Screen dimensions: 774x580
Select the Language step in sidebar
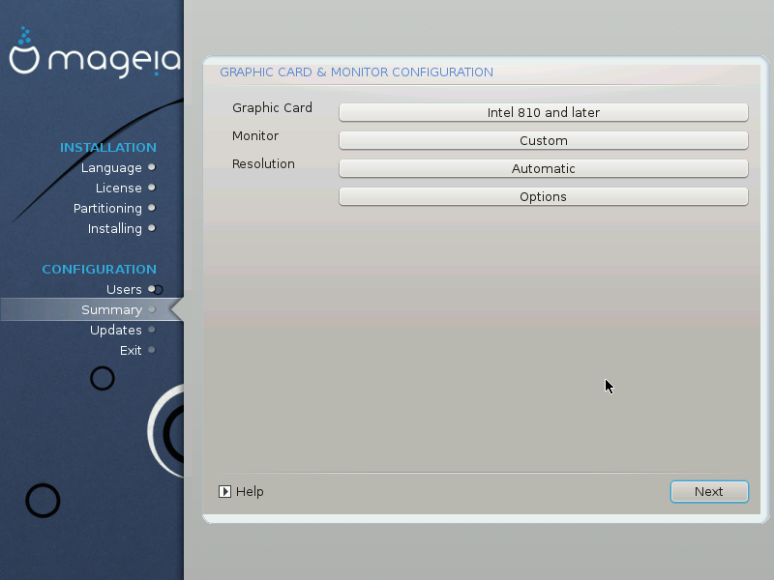point(111,167)
